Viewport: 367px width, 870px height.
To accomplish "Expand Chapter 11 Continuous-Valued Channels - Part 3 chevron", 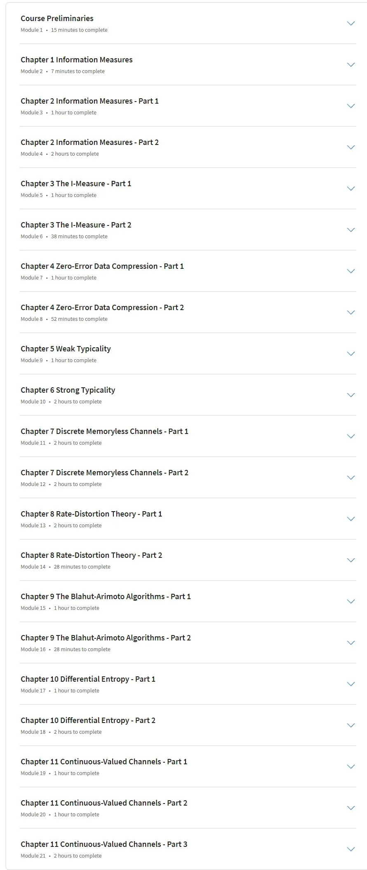I will click(351, 849).
